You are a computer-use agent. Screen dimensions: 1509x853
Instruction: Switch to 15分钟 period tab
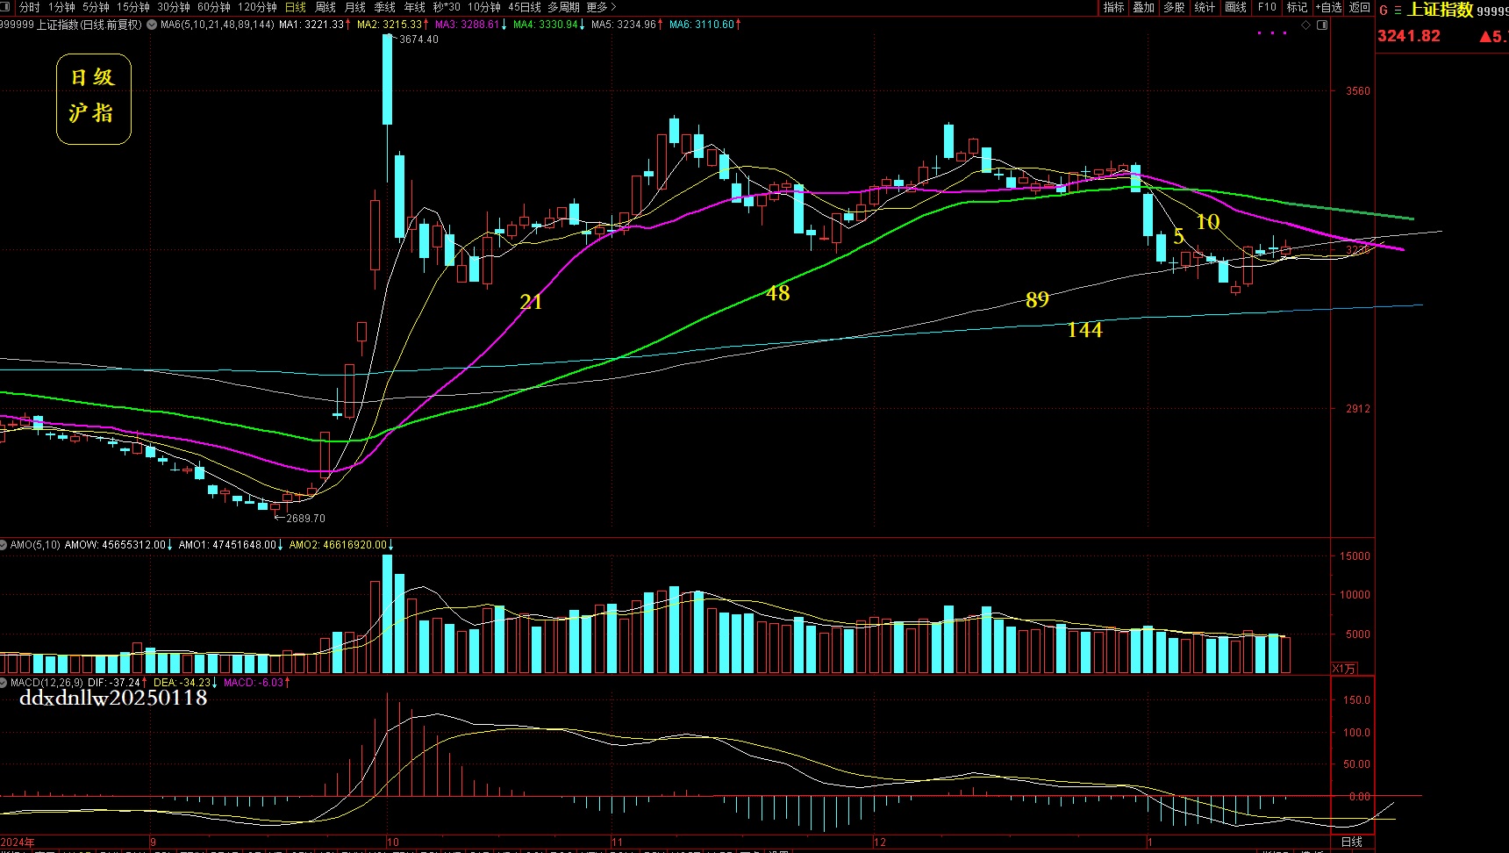[133, 7]
